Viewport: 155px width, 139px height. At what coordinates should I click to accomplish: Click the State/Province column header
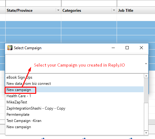[33, 10]
